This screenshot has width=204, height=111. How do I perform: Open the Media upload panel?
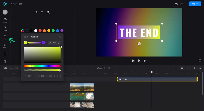(x=5, y=20)
